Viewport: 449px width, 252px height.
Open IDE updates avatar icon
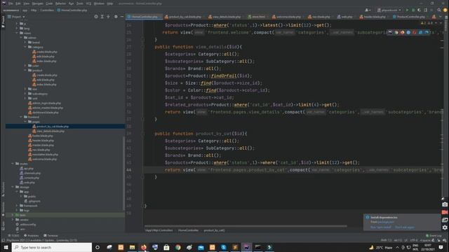point(445,10)
